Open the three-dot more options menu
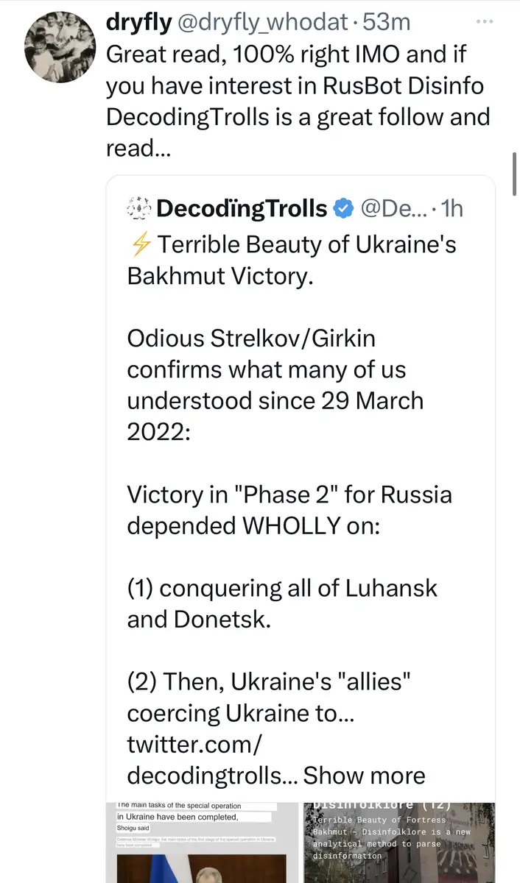Screen dimensions: 520x883 click(x=484, y=22)
